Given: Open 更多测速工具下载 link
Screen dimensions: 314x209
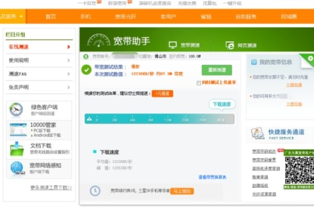Looking at the screenshot, I should tap(51, 188).
